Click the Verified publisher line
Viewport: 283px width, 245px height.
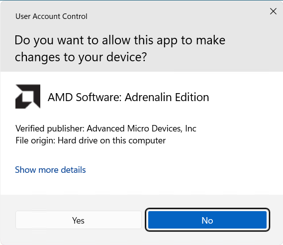pyautogui.click(x=106, y=129)
